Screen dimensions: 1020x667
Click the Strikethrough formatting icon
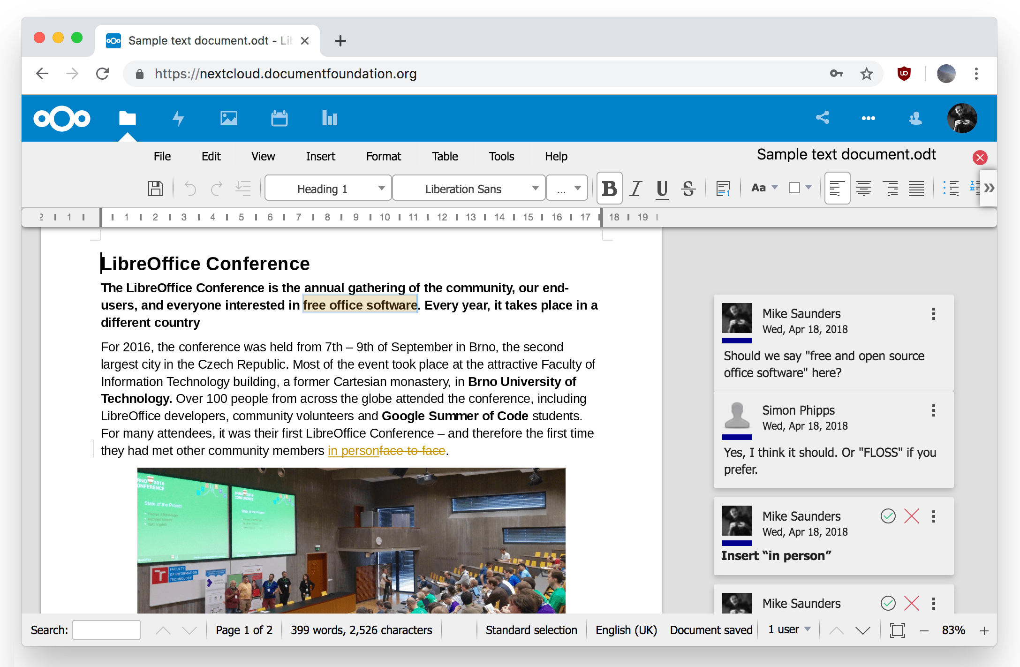coord(688,189)
